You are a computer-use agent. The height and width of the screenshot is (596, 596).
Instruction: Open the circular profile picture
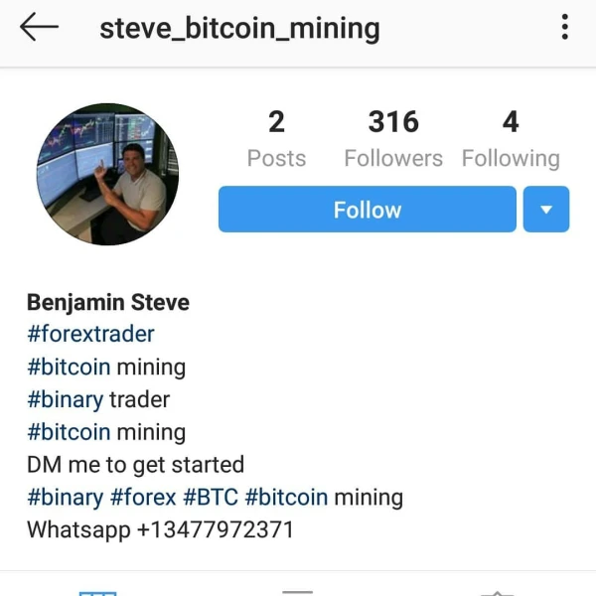click(107, 175)
